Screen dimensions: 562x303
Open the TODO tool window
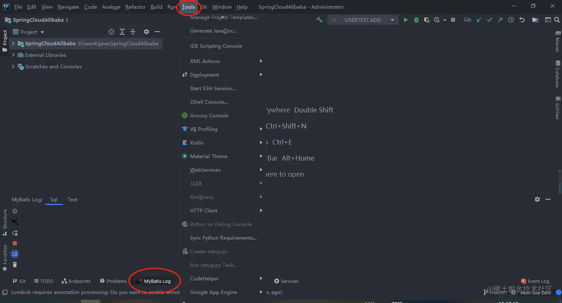pyautogui.click(x=44, y=281)
